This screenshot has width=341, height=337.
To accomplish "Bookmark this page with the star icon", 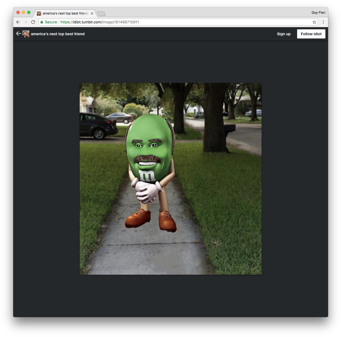I will [314, 22].
